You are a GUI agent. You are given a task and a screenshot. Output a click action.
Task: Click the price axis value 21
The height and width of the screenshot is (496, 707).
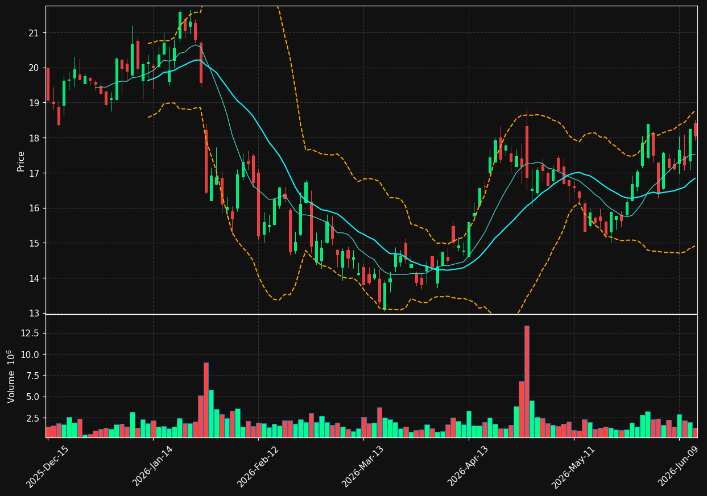(x=34, y=33)
